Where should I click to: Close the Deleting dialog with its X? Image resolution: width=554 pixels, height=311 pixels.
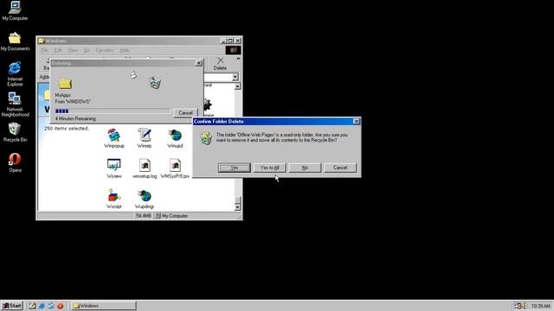pyautogui.click(x=199, y=63)
